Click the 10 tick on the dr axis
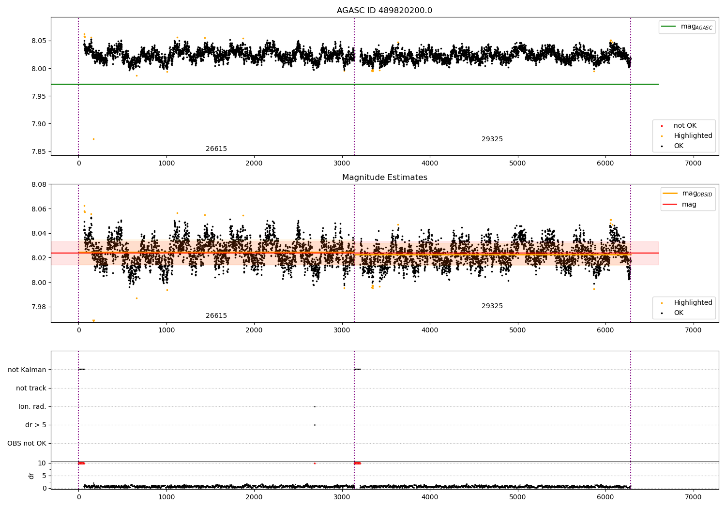The height and width of the screenshot is (508, 726). 42,463
